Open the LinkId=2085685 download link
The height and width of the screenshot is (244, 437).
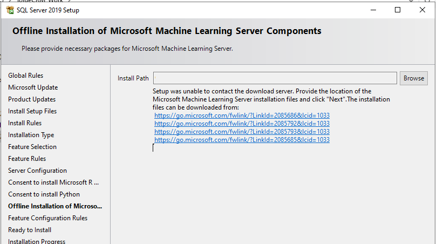coord(242,140)
